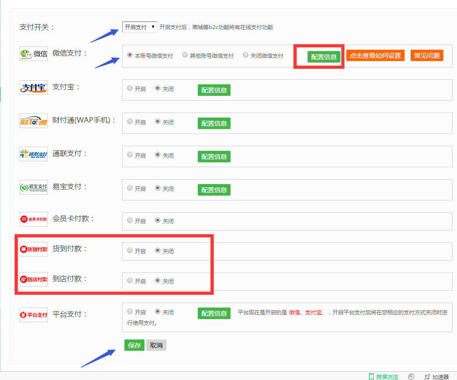Image resolution: width=457 pixels, height=380 pixels.
Task: Select the 本账号微信支付 radio button
Action: pos(130,55)
